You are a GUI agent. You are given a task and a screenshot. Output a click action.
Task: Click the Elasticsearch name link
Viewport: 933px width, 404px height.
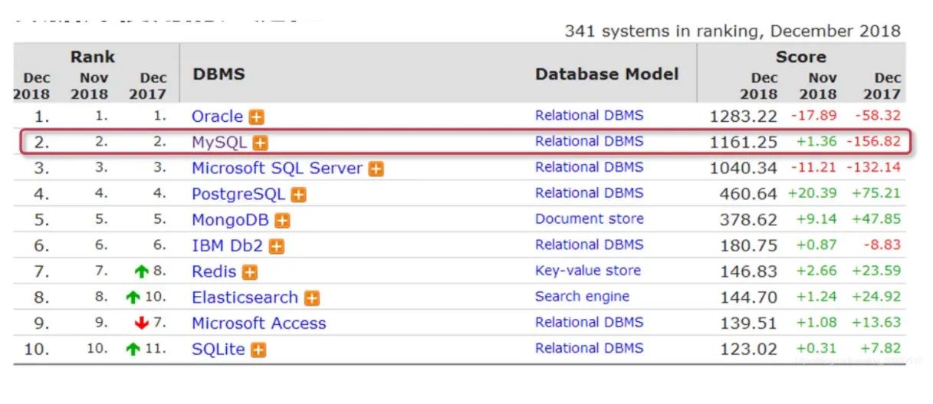pyautogui.click(x=245, y=297)
